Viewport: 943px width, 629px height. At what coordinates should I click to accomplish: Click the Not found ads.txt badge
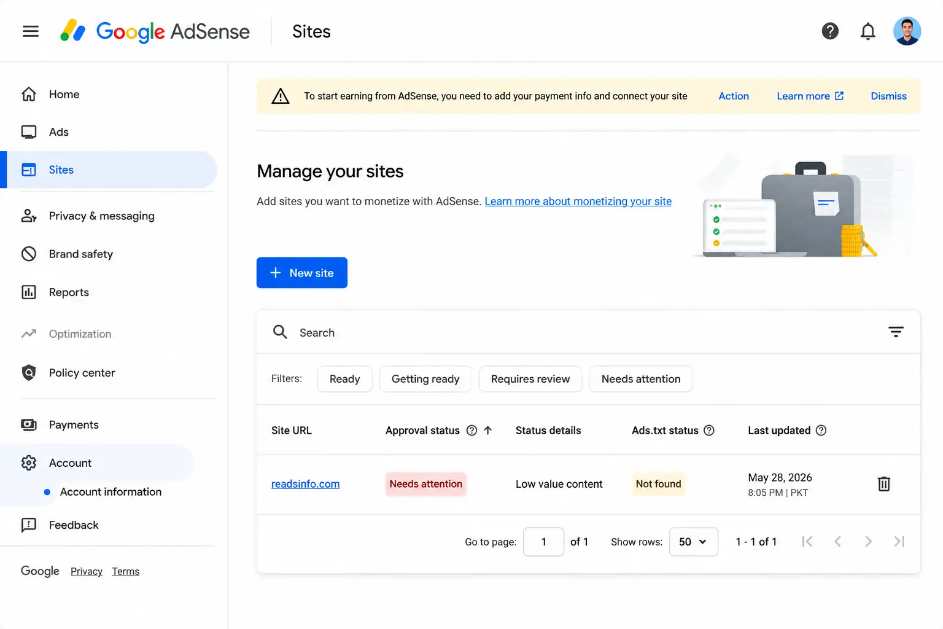658,484
